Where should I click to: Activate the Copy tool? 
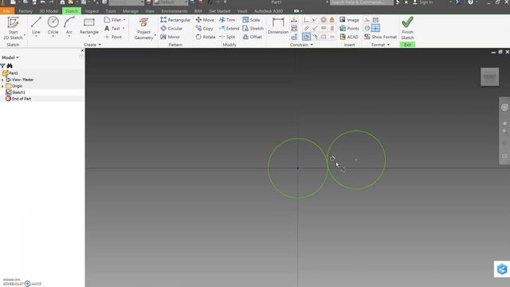pyautogui.click(x=204, y=29)
